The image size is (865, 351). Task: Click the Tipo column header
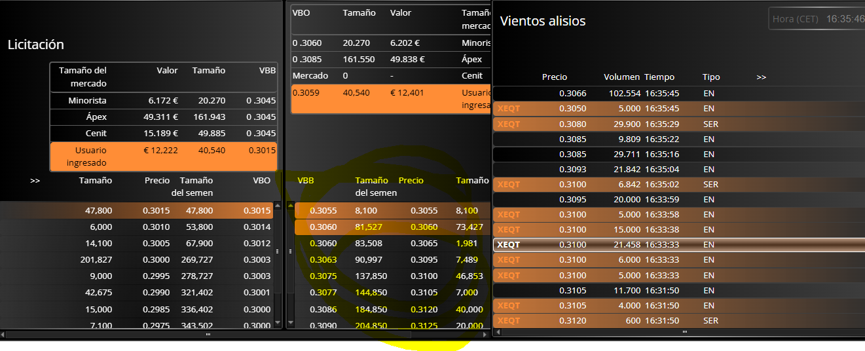click(711, 77)
